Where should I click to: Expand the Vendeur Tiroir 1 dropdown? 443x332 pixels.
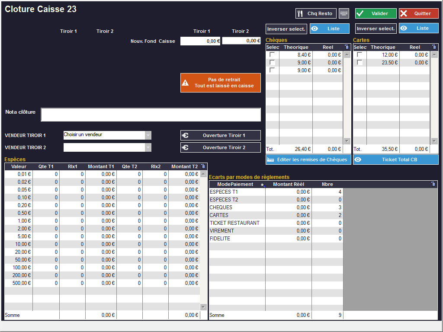[148, 135]
